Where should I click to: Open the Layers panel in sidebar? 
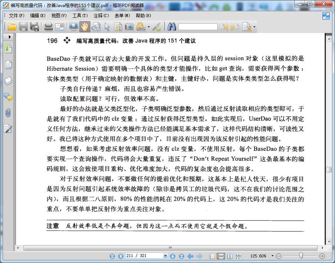point(8,81)
